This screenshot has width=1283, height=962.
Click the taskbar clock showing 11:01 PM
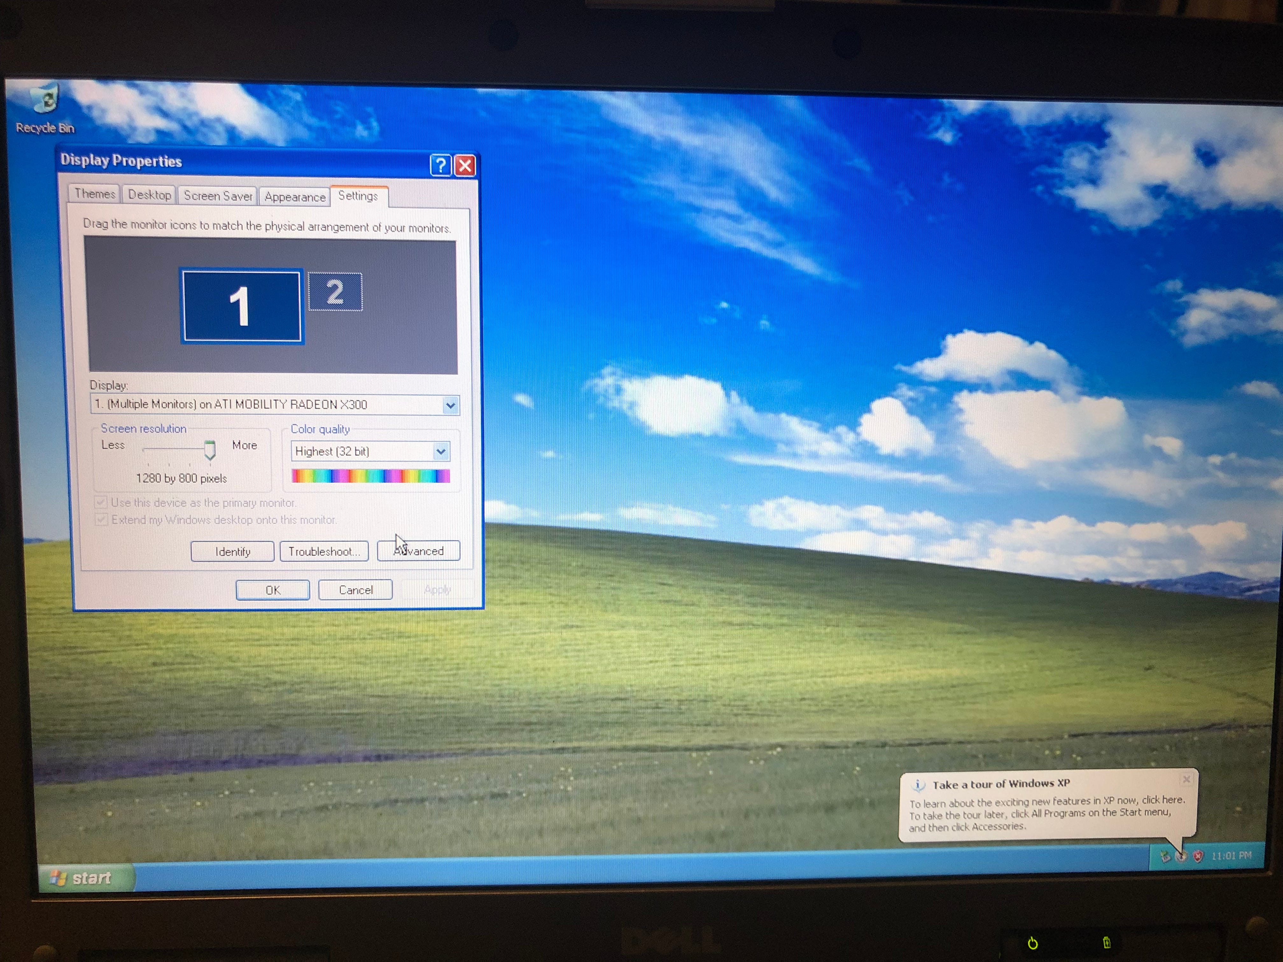click(x=1232, y=856)
